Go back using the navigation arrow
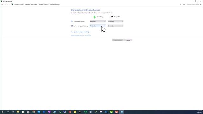Image resolution: width=203 pixels, height=114 pixels. click(x=2, y=4)
